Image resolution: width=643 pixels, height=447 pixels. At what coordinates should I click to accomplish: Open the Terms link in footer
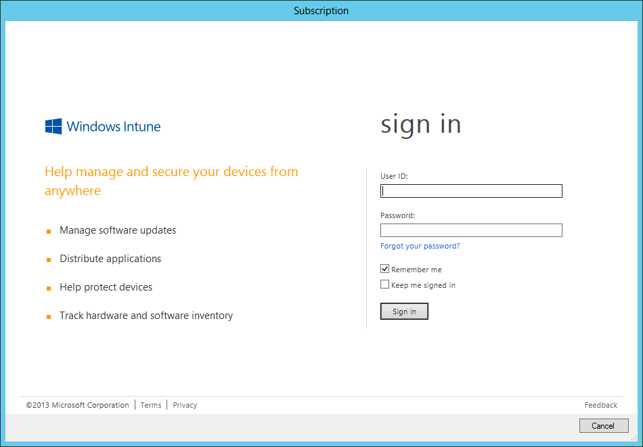click(151, 405)
